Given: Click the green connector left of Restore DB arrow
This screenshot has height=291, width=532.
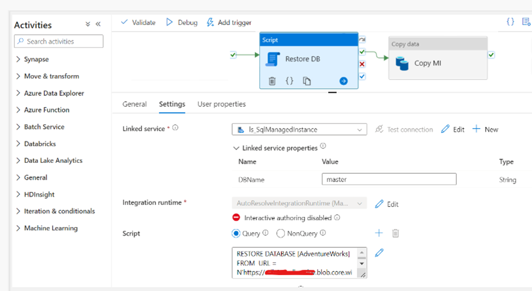Looking at the screenshot, I should pos(233,54).
